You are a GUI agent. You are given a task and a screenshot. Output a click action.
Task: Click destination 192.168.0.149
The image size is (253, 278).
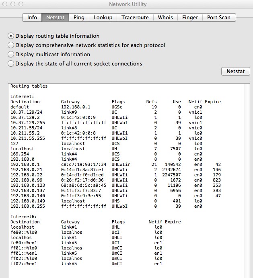(x=28, y=201)
